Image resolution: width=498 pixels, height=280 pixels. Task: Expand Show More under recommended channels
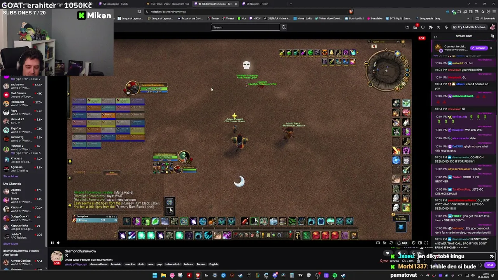click(11, 177)
